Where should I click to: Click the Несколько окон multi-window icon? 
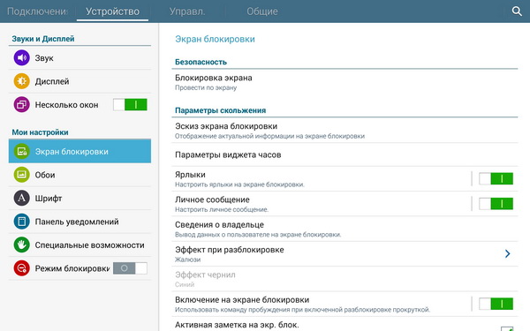coord(21,104)
